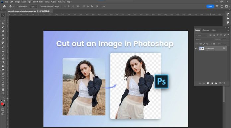
Task: Select the Zoom tool
Action: pos(3,93)
